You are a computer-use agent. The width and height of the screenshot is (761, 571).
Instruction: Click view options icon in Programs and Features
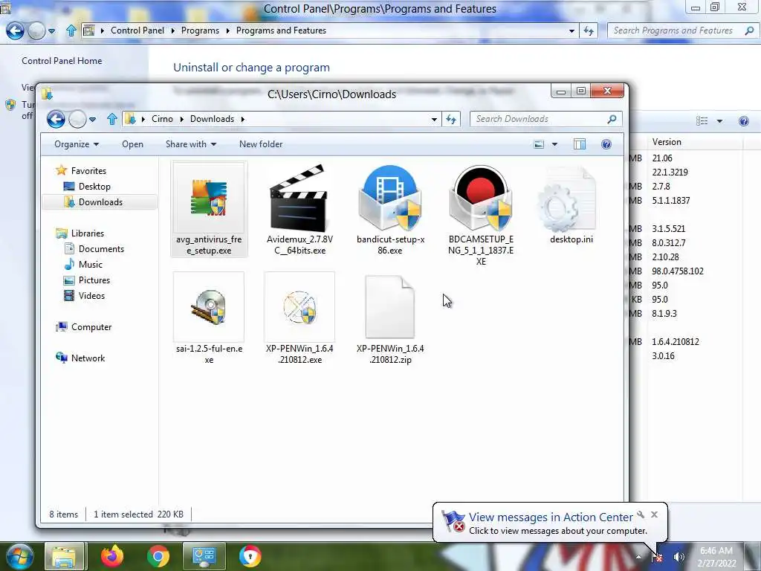(x=702, y=121)
